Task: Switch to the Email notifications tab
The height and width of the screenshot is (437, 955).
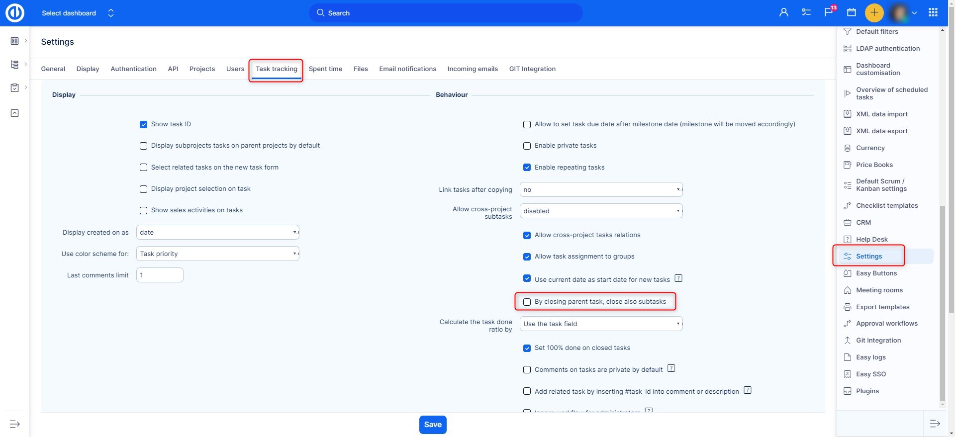Action: (407, 69)
